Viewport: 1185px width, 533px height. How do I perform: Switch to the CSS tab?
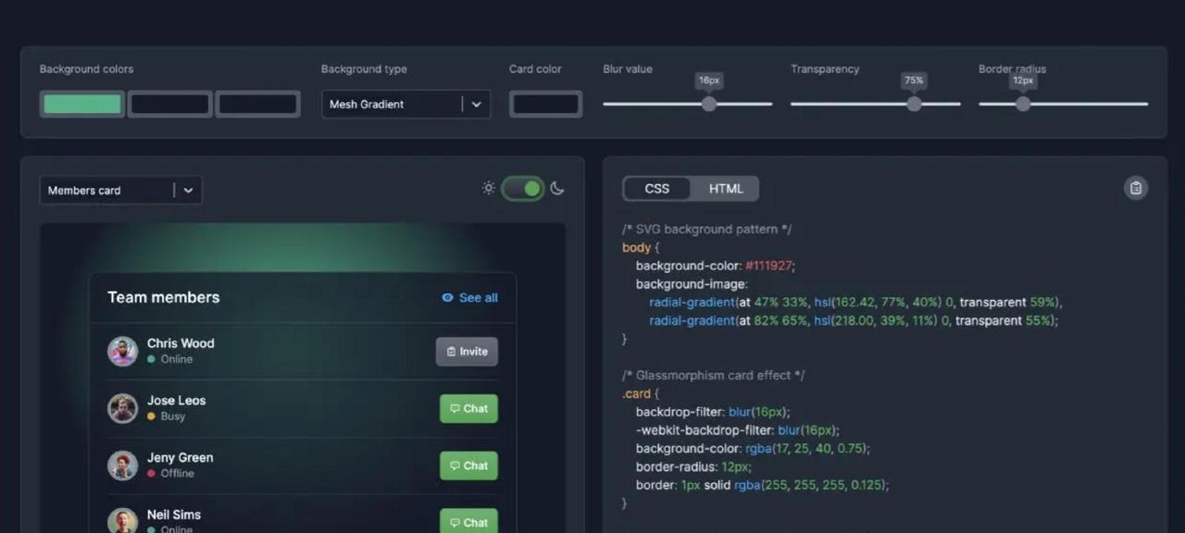[x=657, y=189]
